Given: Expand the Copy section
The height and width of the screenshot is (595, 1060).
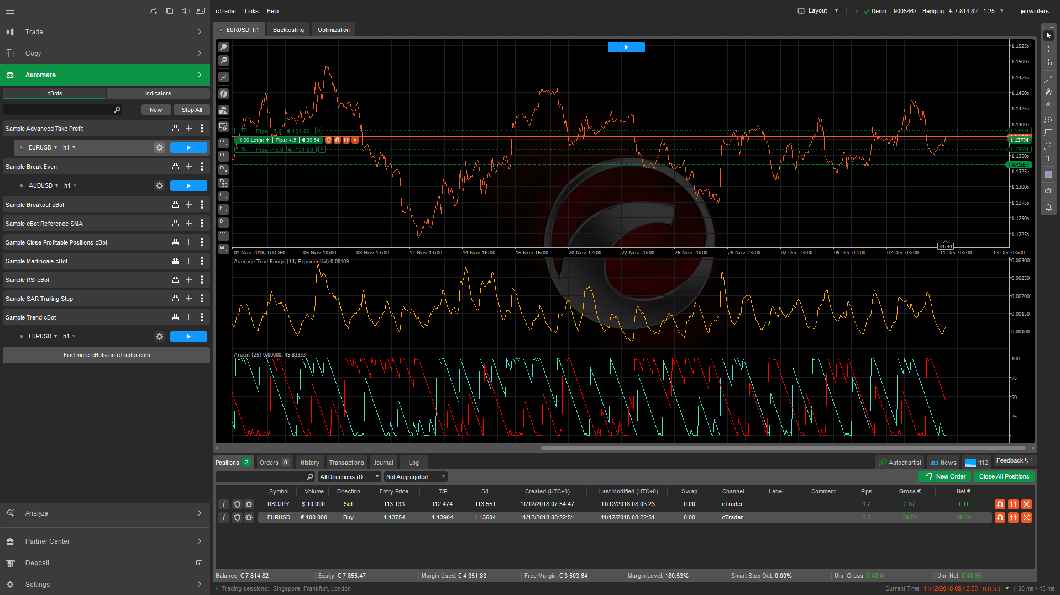Looking at the screenshot, I should (105, 54).
